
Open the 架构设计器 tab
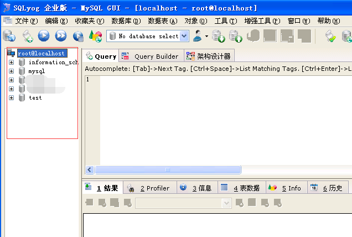(209, 56)
